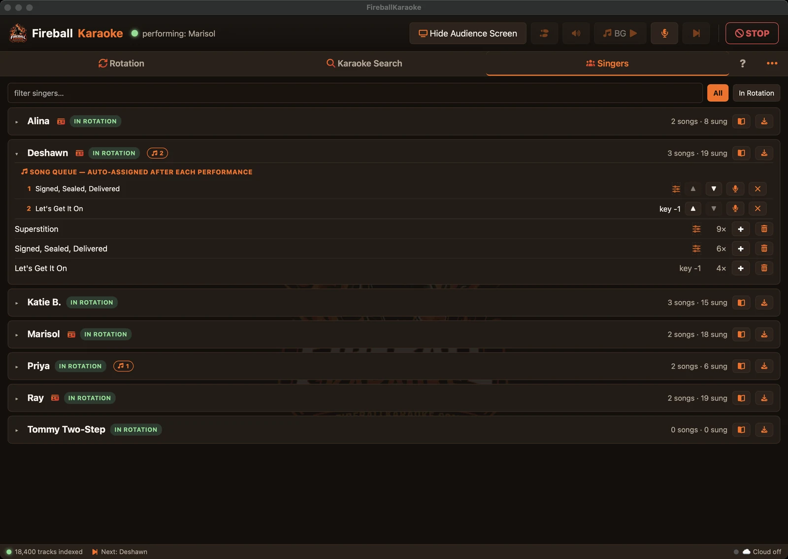This screenshot has height=559, width=788.
Task: Click the side panel icon in Marisol's row
Action: pos(741,335)
